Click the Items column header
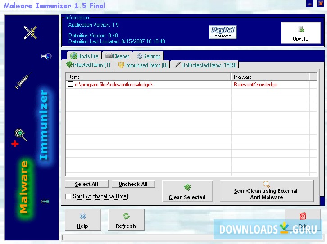327x244 pixels. tap(148, 77)
